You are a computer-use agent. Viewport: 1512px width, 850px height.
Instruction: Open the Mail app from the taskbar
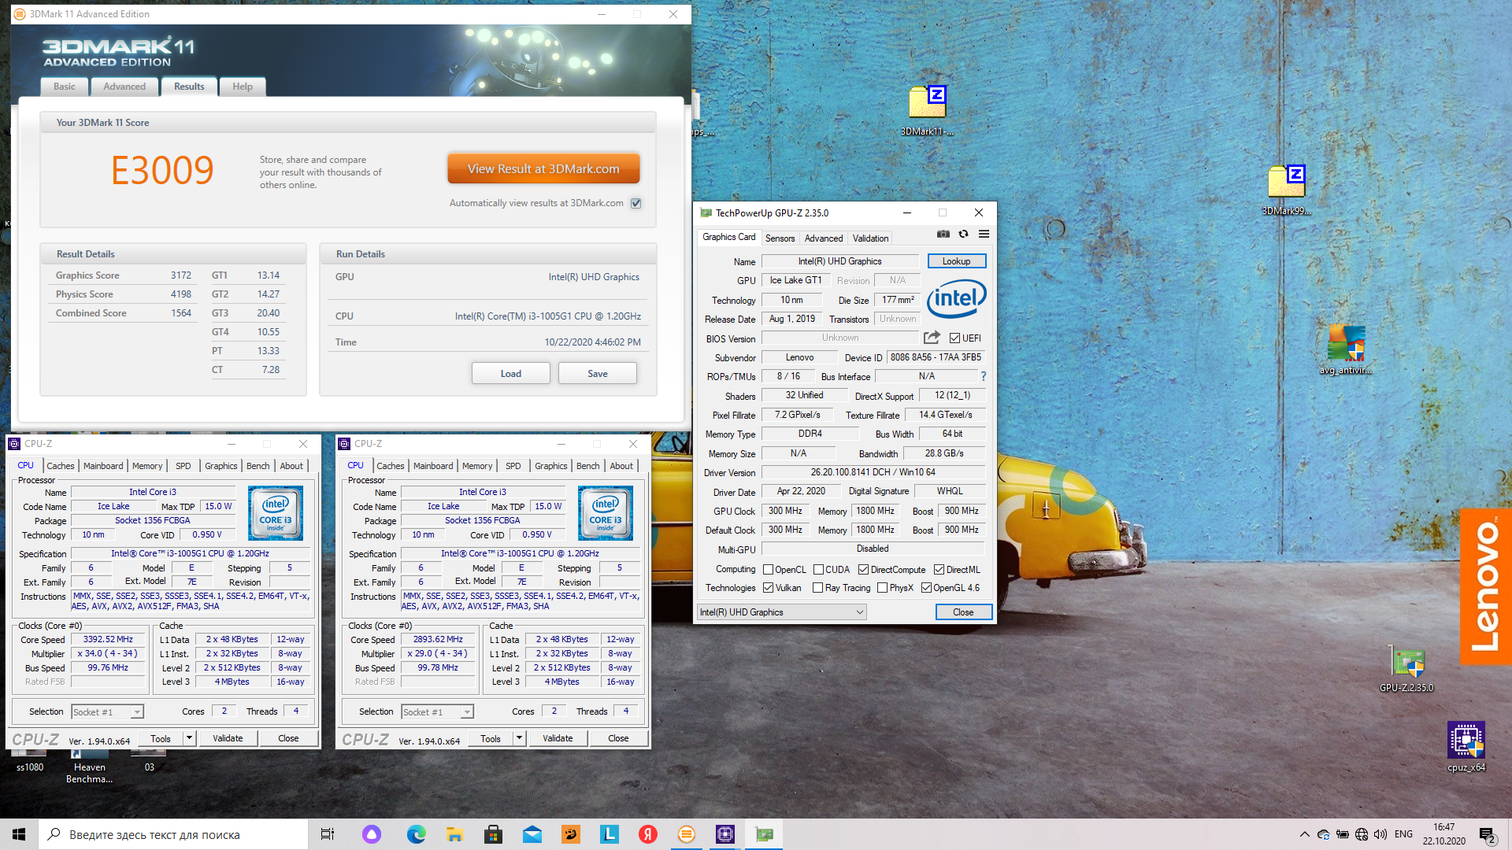click(532, 834)
